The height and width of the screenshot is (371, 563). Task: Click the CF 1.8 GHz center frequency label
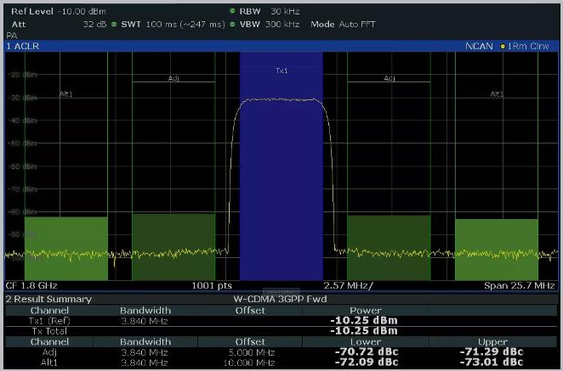(x=30, y=286)
